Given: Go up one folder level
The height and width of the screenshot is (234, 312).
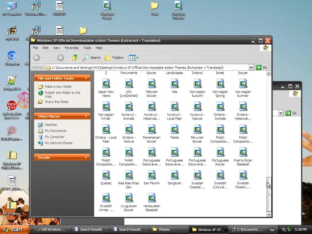Looking at the screenshot, I should (75, 58).
